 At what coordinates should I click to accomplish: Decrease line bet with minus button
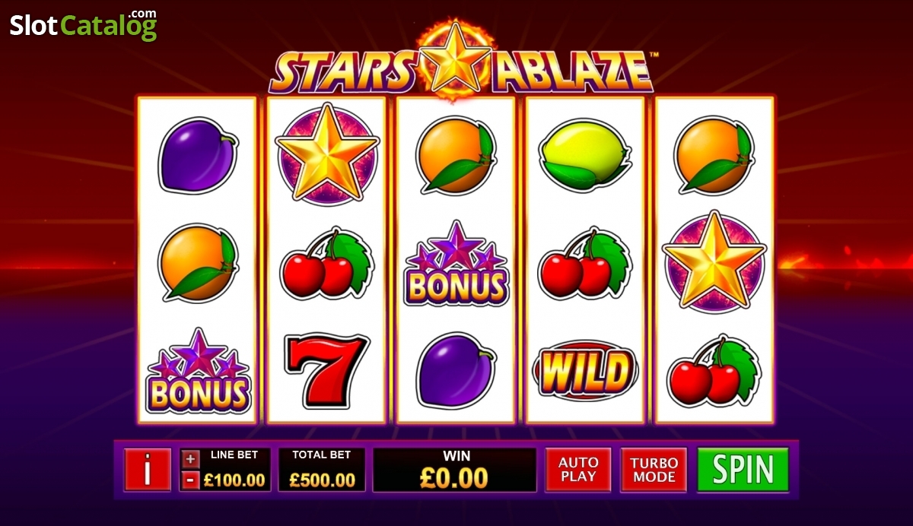click(x=192, y=480)
